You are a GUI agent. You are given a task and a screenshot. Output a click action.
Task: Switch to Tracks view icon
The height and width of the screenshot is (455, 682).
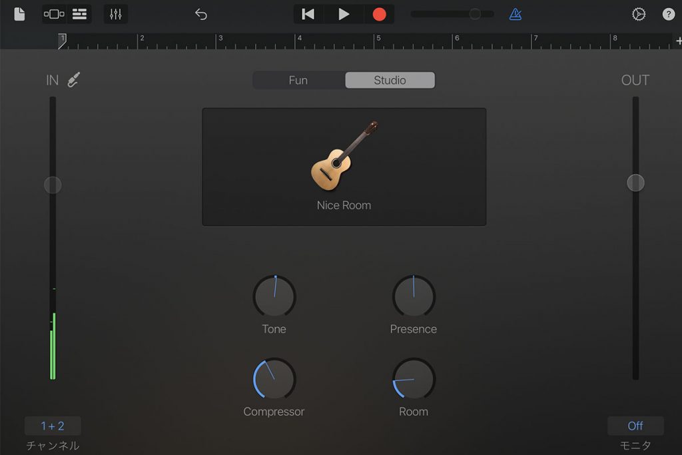(x=79, y=15)
